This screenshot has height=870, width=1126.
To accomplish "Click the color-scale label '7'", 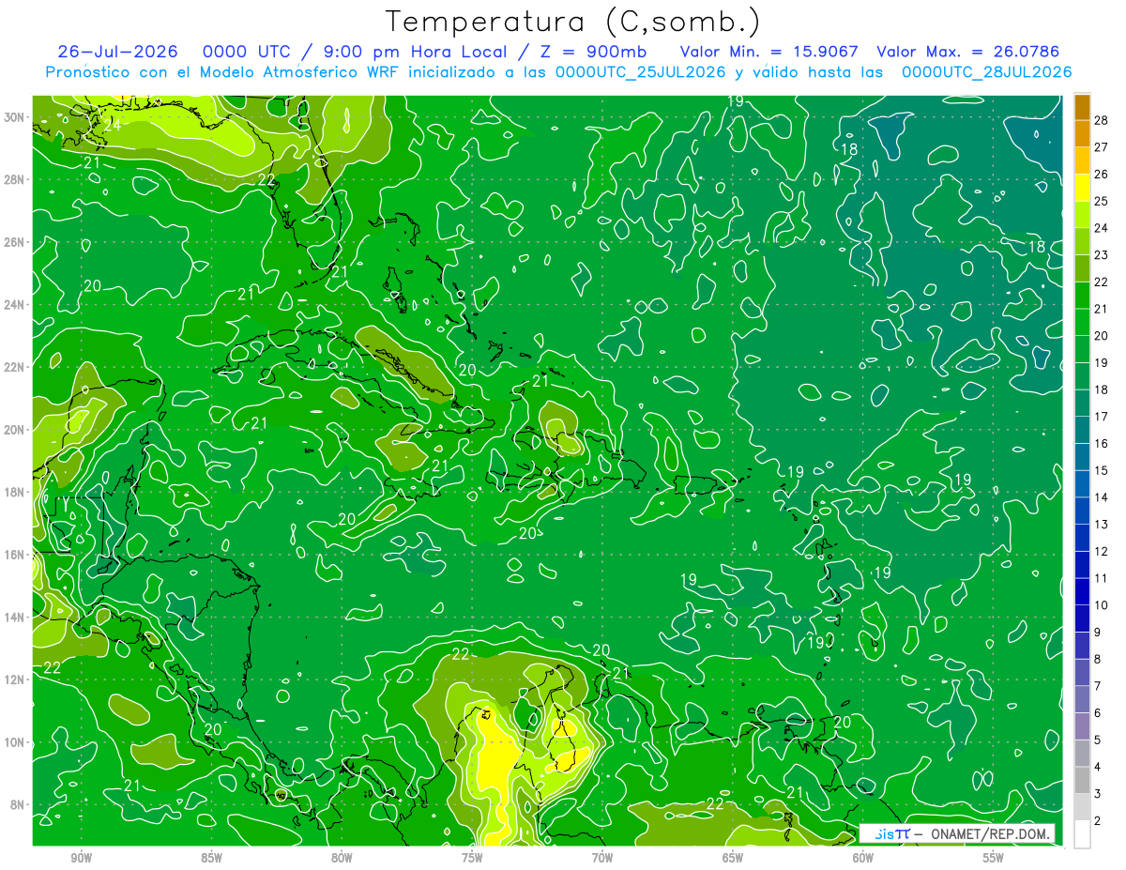I will pos(1098,686).
